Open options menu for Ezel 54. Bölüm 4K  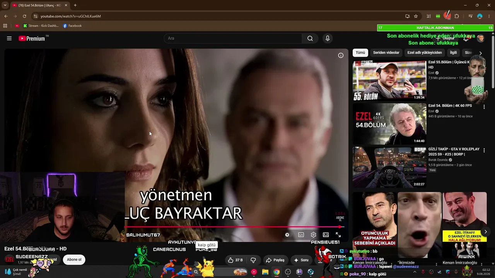coord(484,107)
